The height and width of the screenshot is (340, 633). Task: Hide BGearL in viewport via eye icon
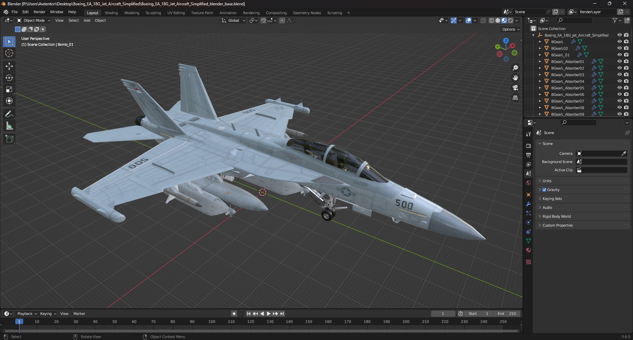point(619,42)
